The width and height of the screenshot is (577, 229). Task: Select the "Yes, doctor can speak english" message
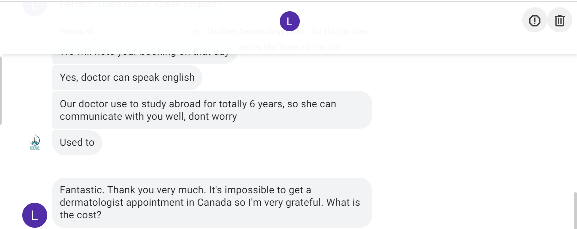click(127, 78)
